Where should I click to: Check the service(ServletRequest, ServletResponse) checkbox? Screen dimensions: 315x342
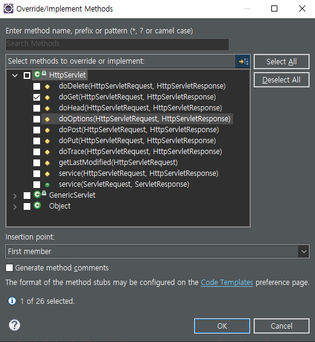(36, 184)
